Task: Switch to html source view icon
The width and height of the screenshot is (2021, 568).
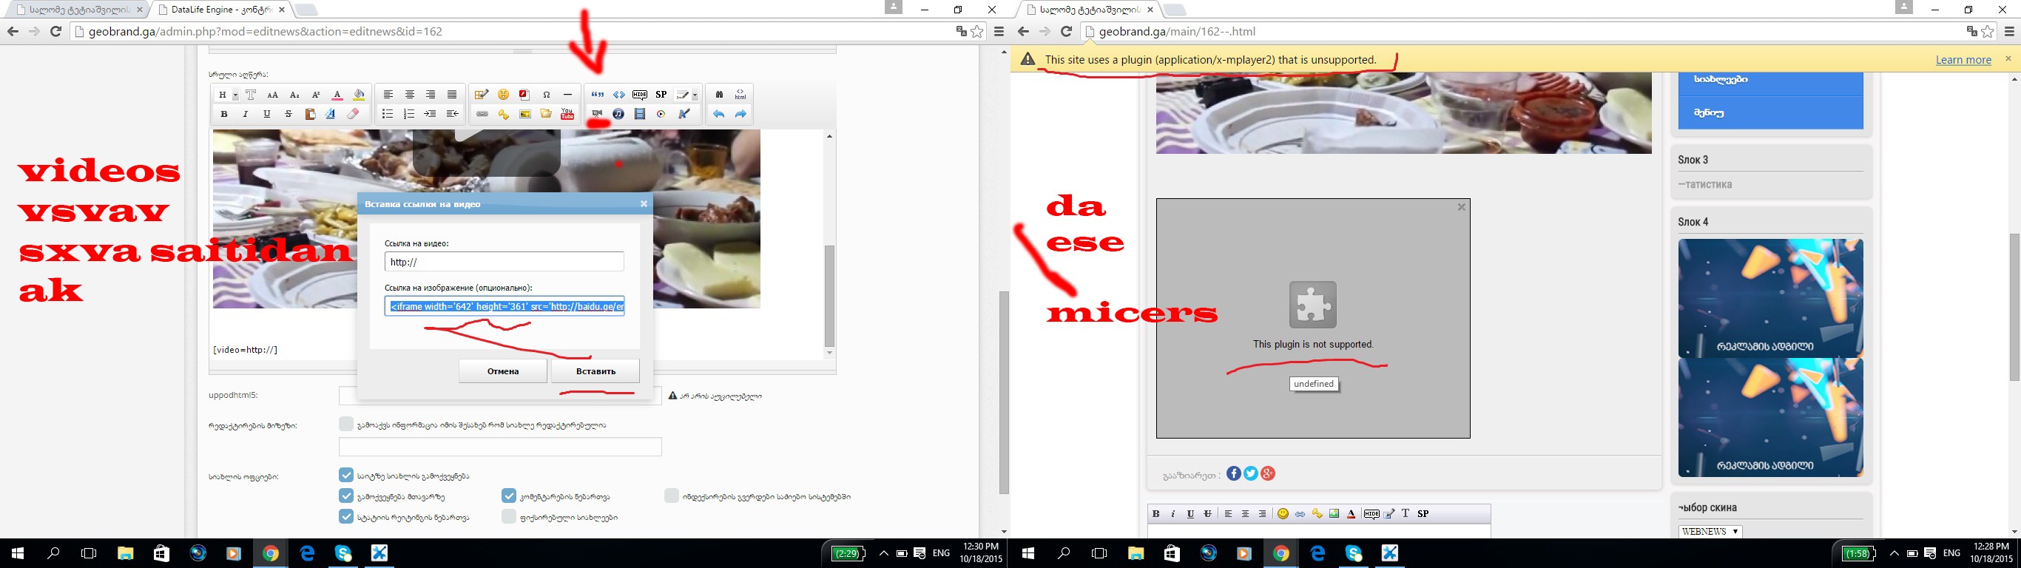Action: click(x=740, y=94)
